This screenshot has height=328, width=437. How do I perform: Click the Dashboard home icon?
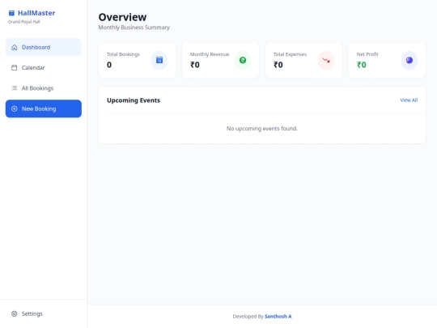15,48
